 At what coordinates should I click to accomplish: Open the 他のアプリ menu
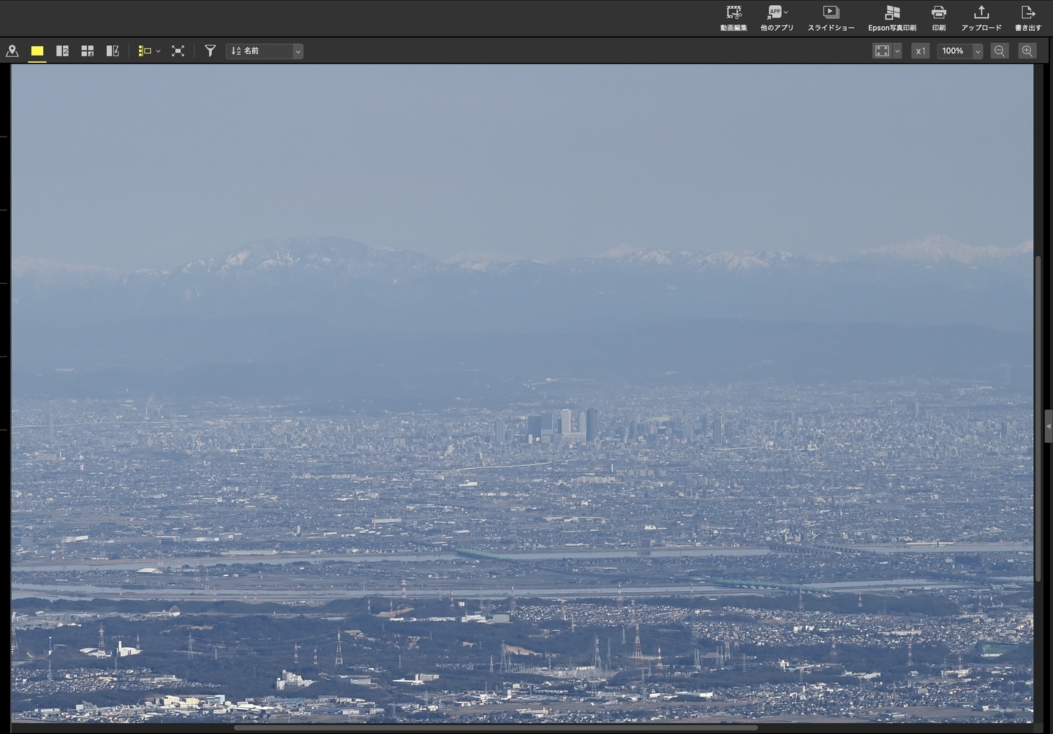point(777,18)
